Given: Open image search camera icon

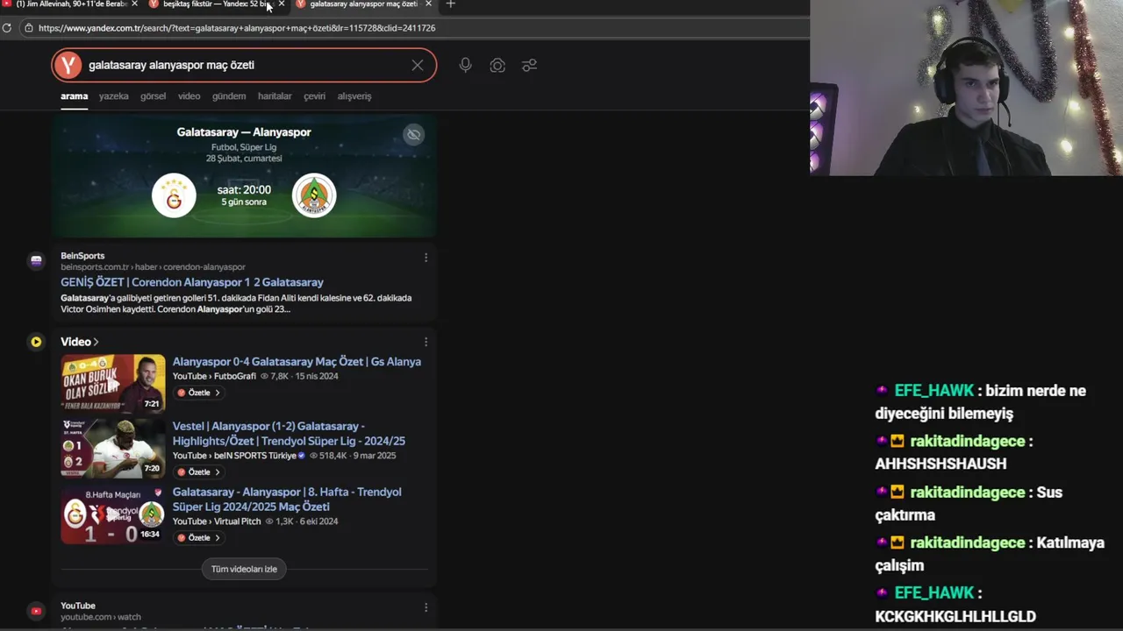Looking at the screenshot, I should click(x=497, y=65).
